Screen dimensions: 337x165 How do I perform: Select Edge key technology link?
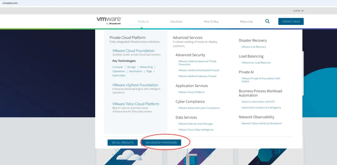point(149,71)
